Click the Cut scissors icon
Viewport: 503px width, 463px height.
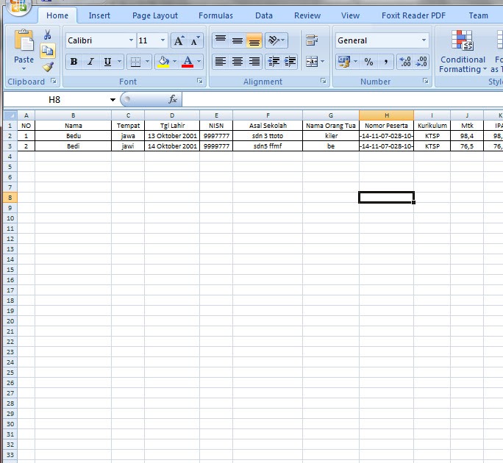click(48, 35)
